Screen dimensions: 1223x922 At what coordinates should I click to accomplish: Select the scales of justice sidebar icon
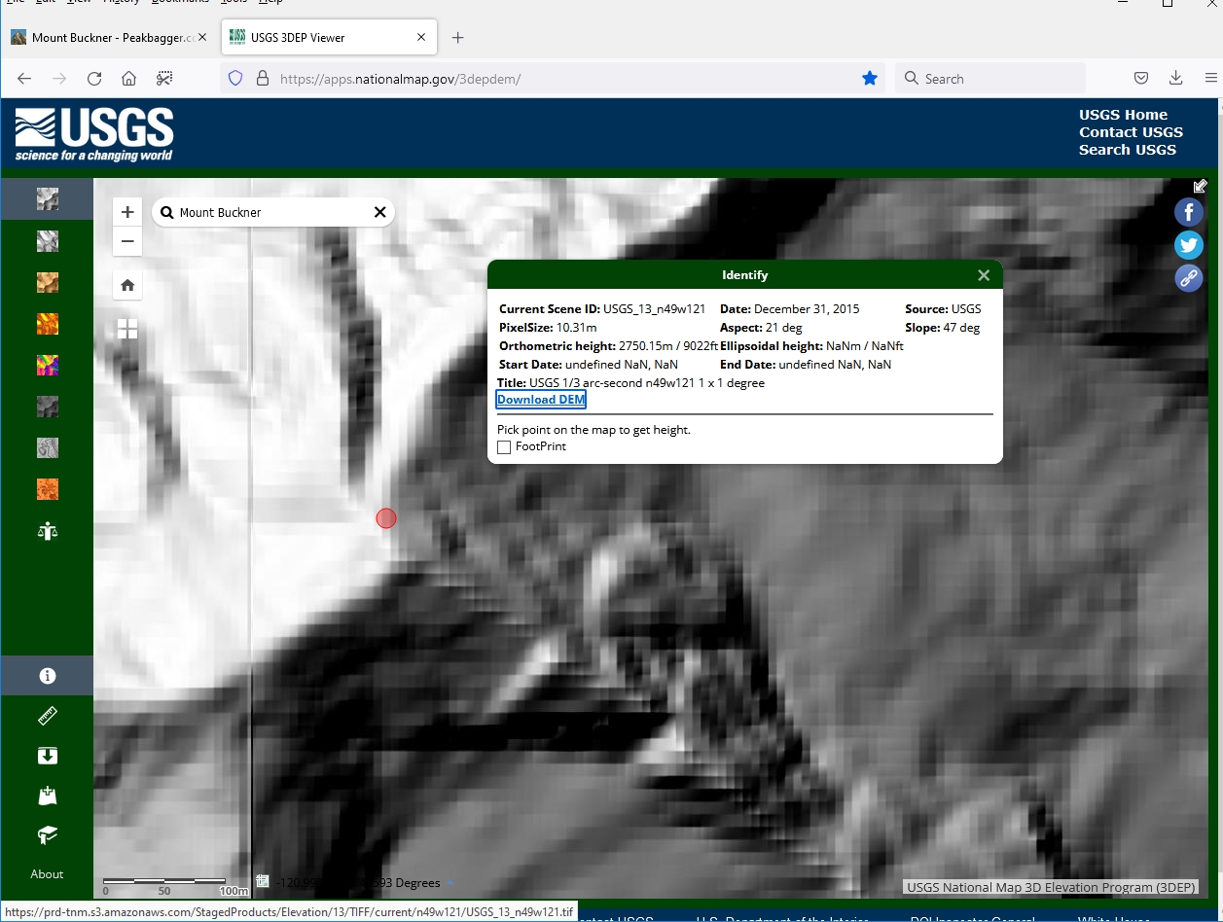tap(47, 530)
